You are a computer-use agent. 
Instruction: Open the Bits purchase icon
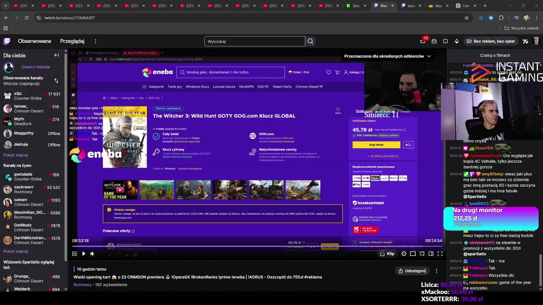[456, 41]
